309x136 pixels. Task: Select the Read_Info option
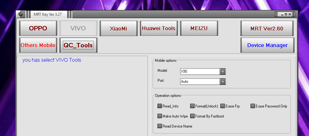pos(168,106)
